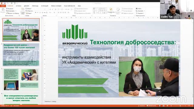Select the line shape in shapes gallery
The image size is (194, 109).
tap(96, 9)
